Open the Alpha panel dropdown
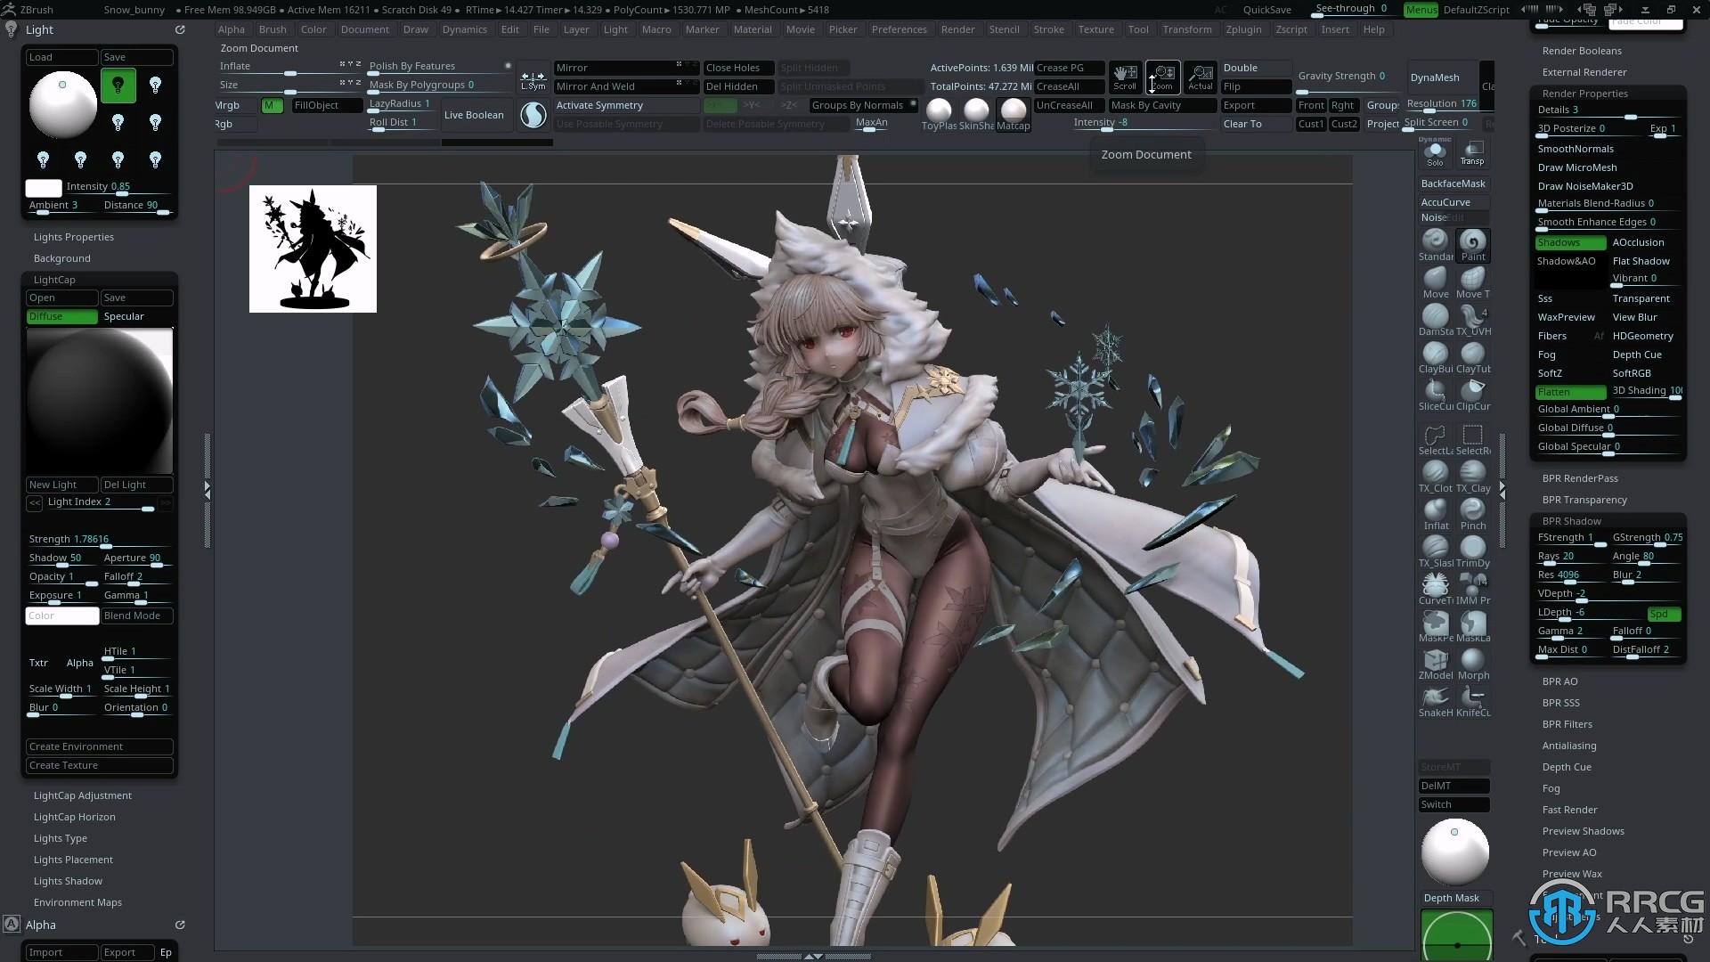The image size is (1710, 962). tap(42, 925)
